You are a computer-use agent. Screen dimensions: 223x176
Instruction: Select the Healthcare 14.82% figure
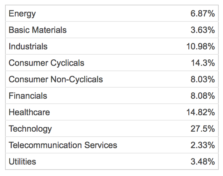(200, 112)
